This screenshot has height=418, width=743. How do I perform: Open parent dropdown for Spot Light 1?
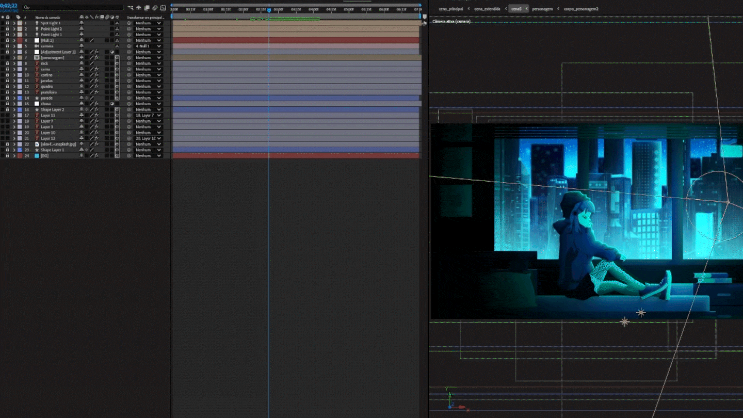click(x=149, y=23)
